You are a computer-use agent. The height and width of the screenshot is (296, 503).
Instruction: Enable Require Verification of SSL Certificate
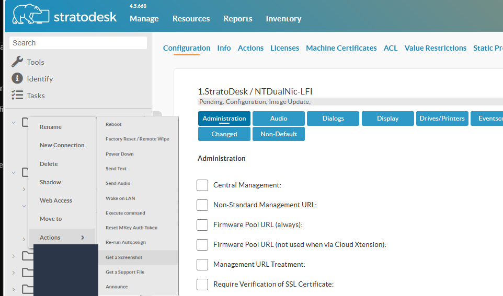(x=202, y=285)
